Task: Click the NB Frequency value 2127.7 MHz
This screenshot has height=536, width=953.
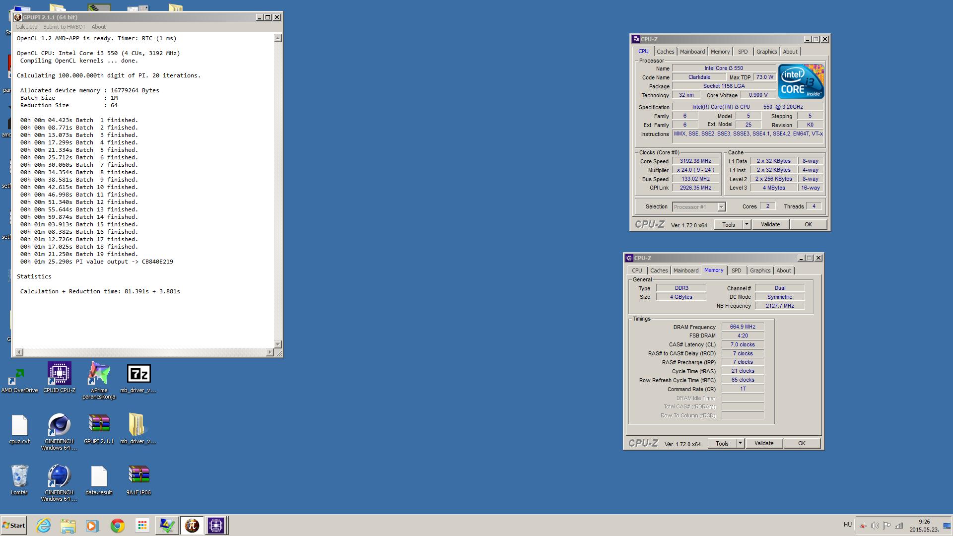Action: [x=780, y=306]
